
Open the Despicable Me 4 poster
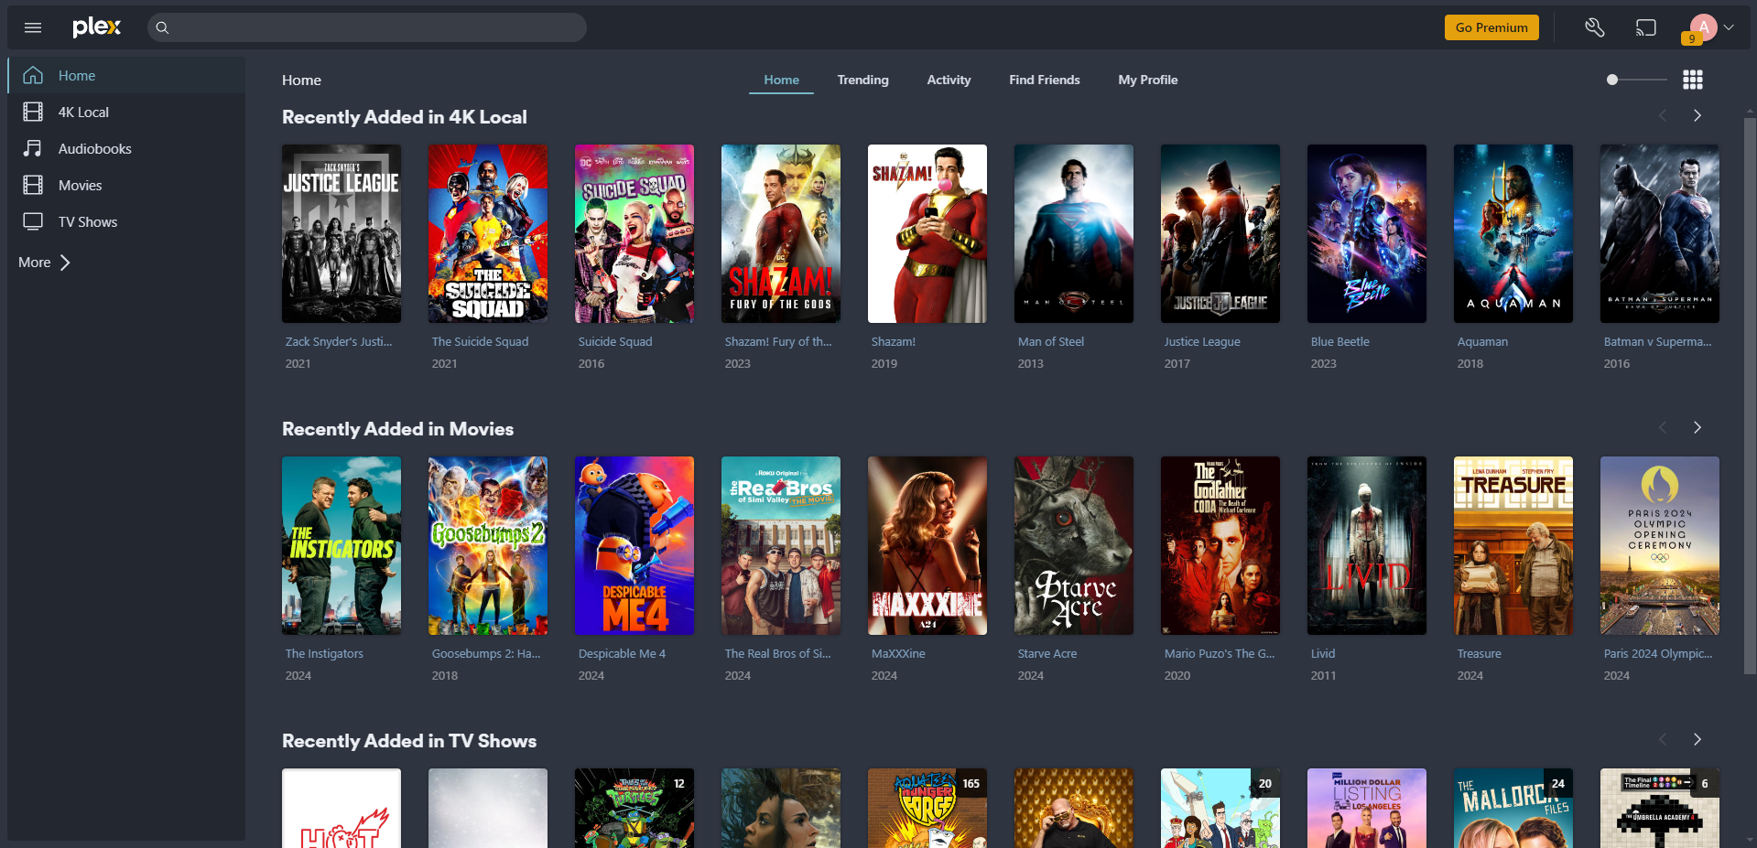point(634,545)
